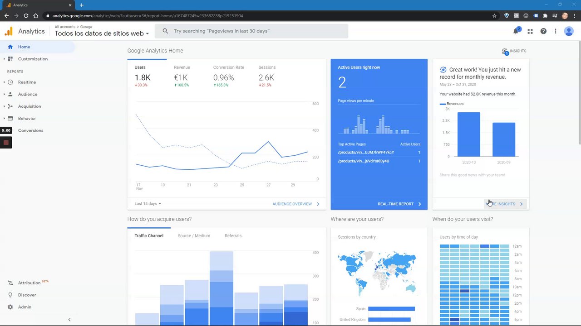Open the Todos los datos view selector
This screenshot has height=326, width=581.
coord(102,34)
